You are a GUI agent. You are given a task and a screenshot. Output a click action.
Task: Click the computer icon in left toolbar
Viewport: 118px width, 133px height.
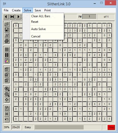pyautogui.click(x=7, y=35)
